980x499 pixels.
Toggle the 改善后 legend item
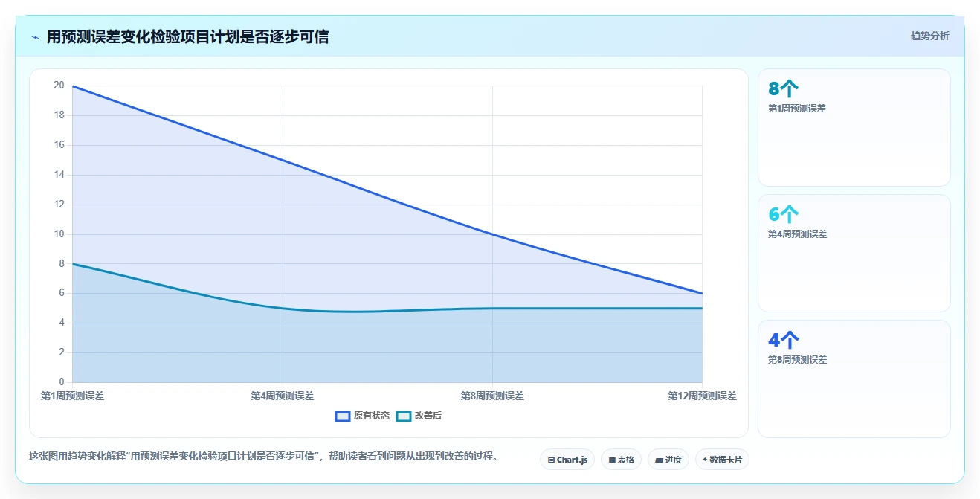pos(419,416)
